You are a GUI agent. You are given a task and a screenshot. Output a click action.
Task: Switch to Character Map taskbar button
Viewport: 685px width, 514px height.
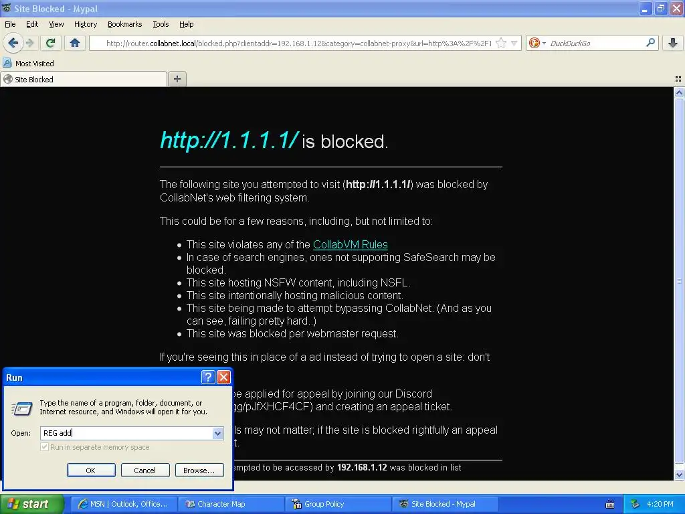pos(231,504)
